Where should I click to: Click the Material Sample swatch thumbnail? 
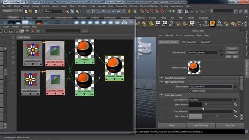(194, 68)
